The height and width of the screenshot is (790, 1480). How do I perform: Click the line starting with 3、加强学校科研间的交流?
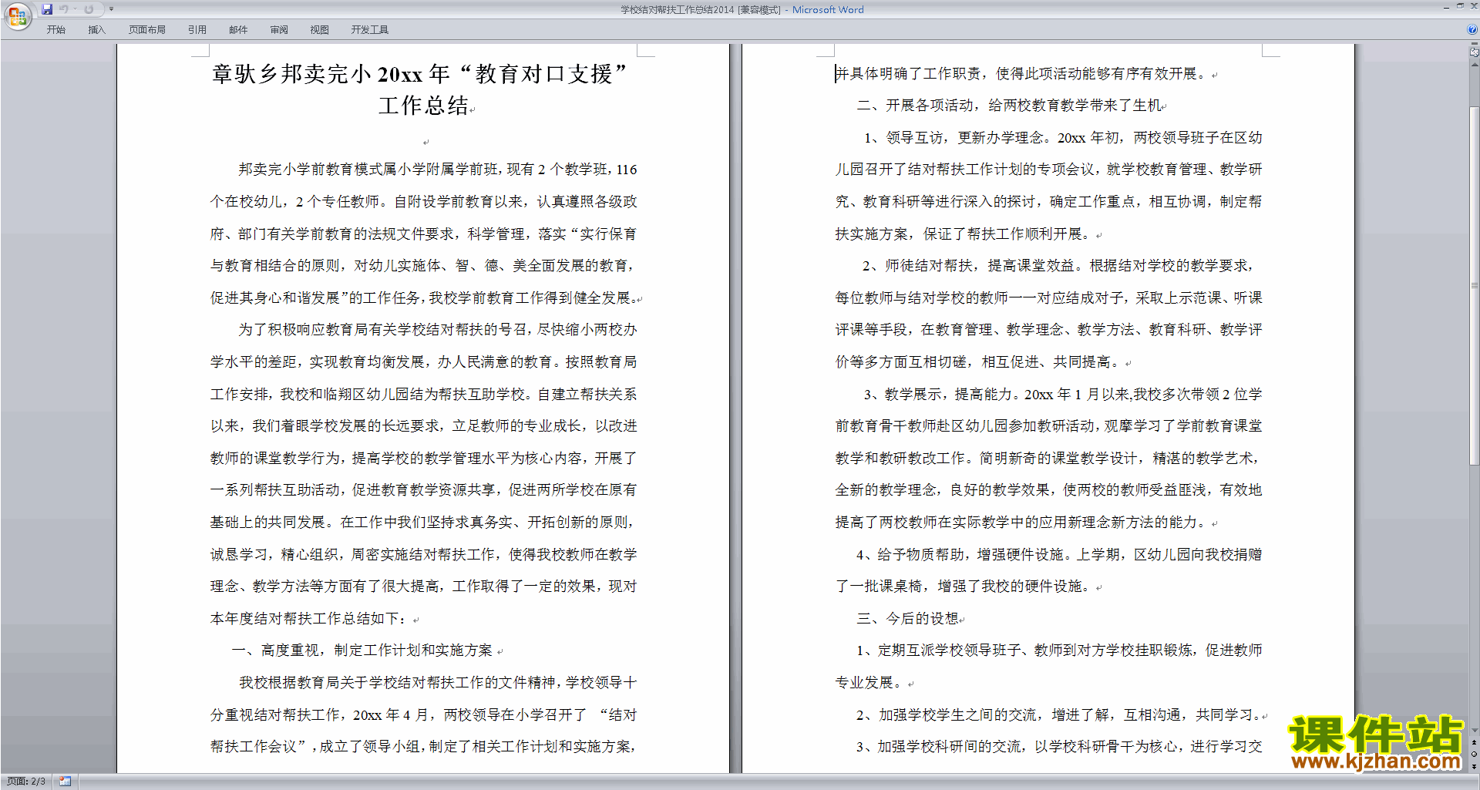click(1059, 747)
